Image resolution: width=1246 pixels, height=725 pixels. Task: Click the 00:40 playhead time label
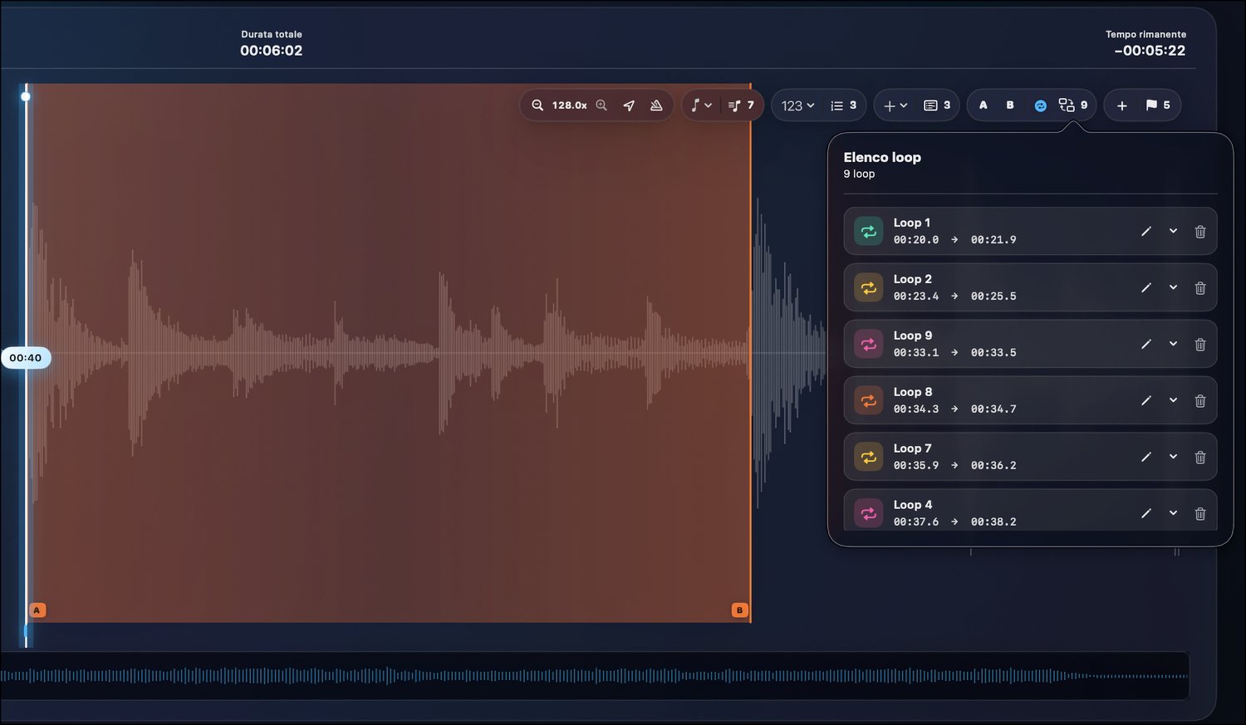tap(26, 358)
